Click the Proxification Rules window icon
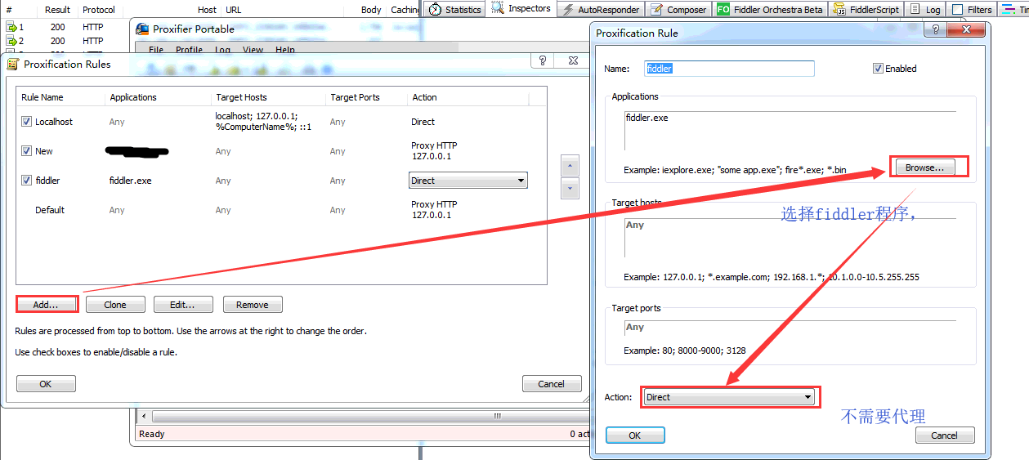The image size is (1029, 460). [x=13, y=64]
